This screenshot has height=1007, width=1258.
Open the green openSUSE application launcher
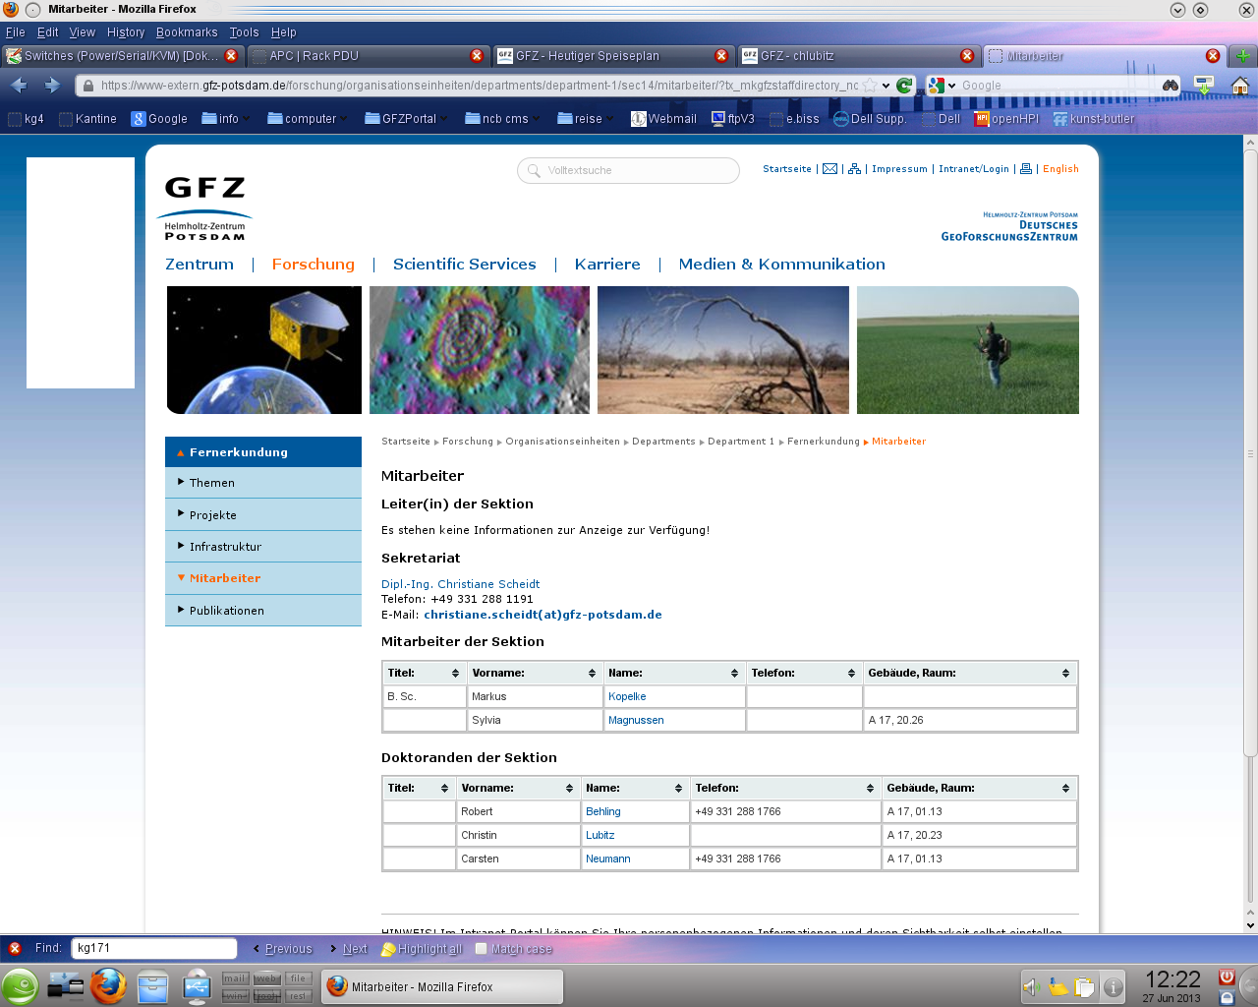click(x=20, y=986)
